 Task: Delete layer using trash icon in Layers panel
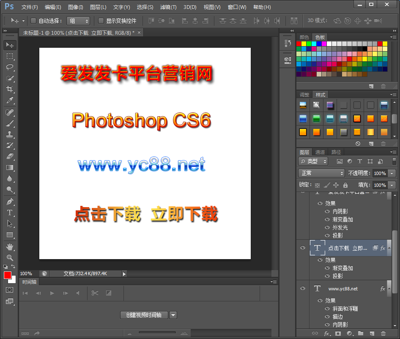pos(383,334)
